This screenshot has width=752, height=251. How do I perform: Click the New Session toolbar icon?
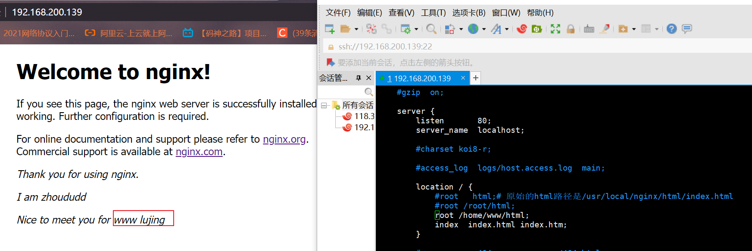pos(330,29)
